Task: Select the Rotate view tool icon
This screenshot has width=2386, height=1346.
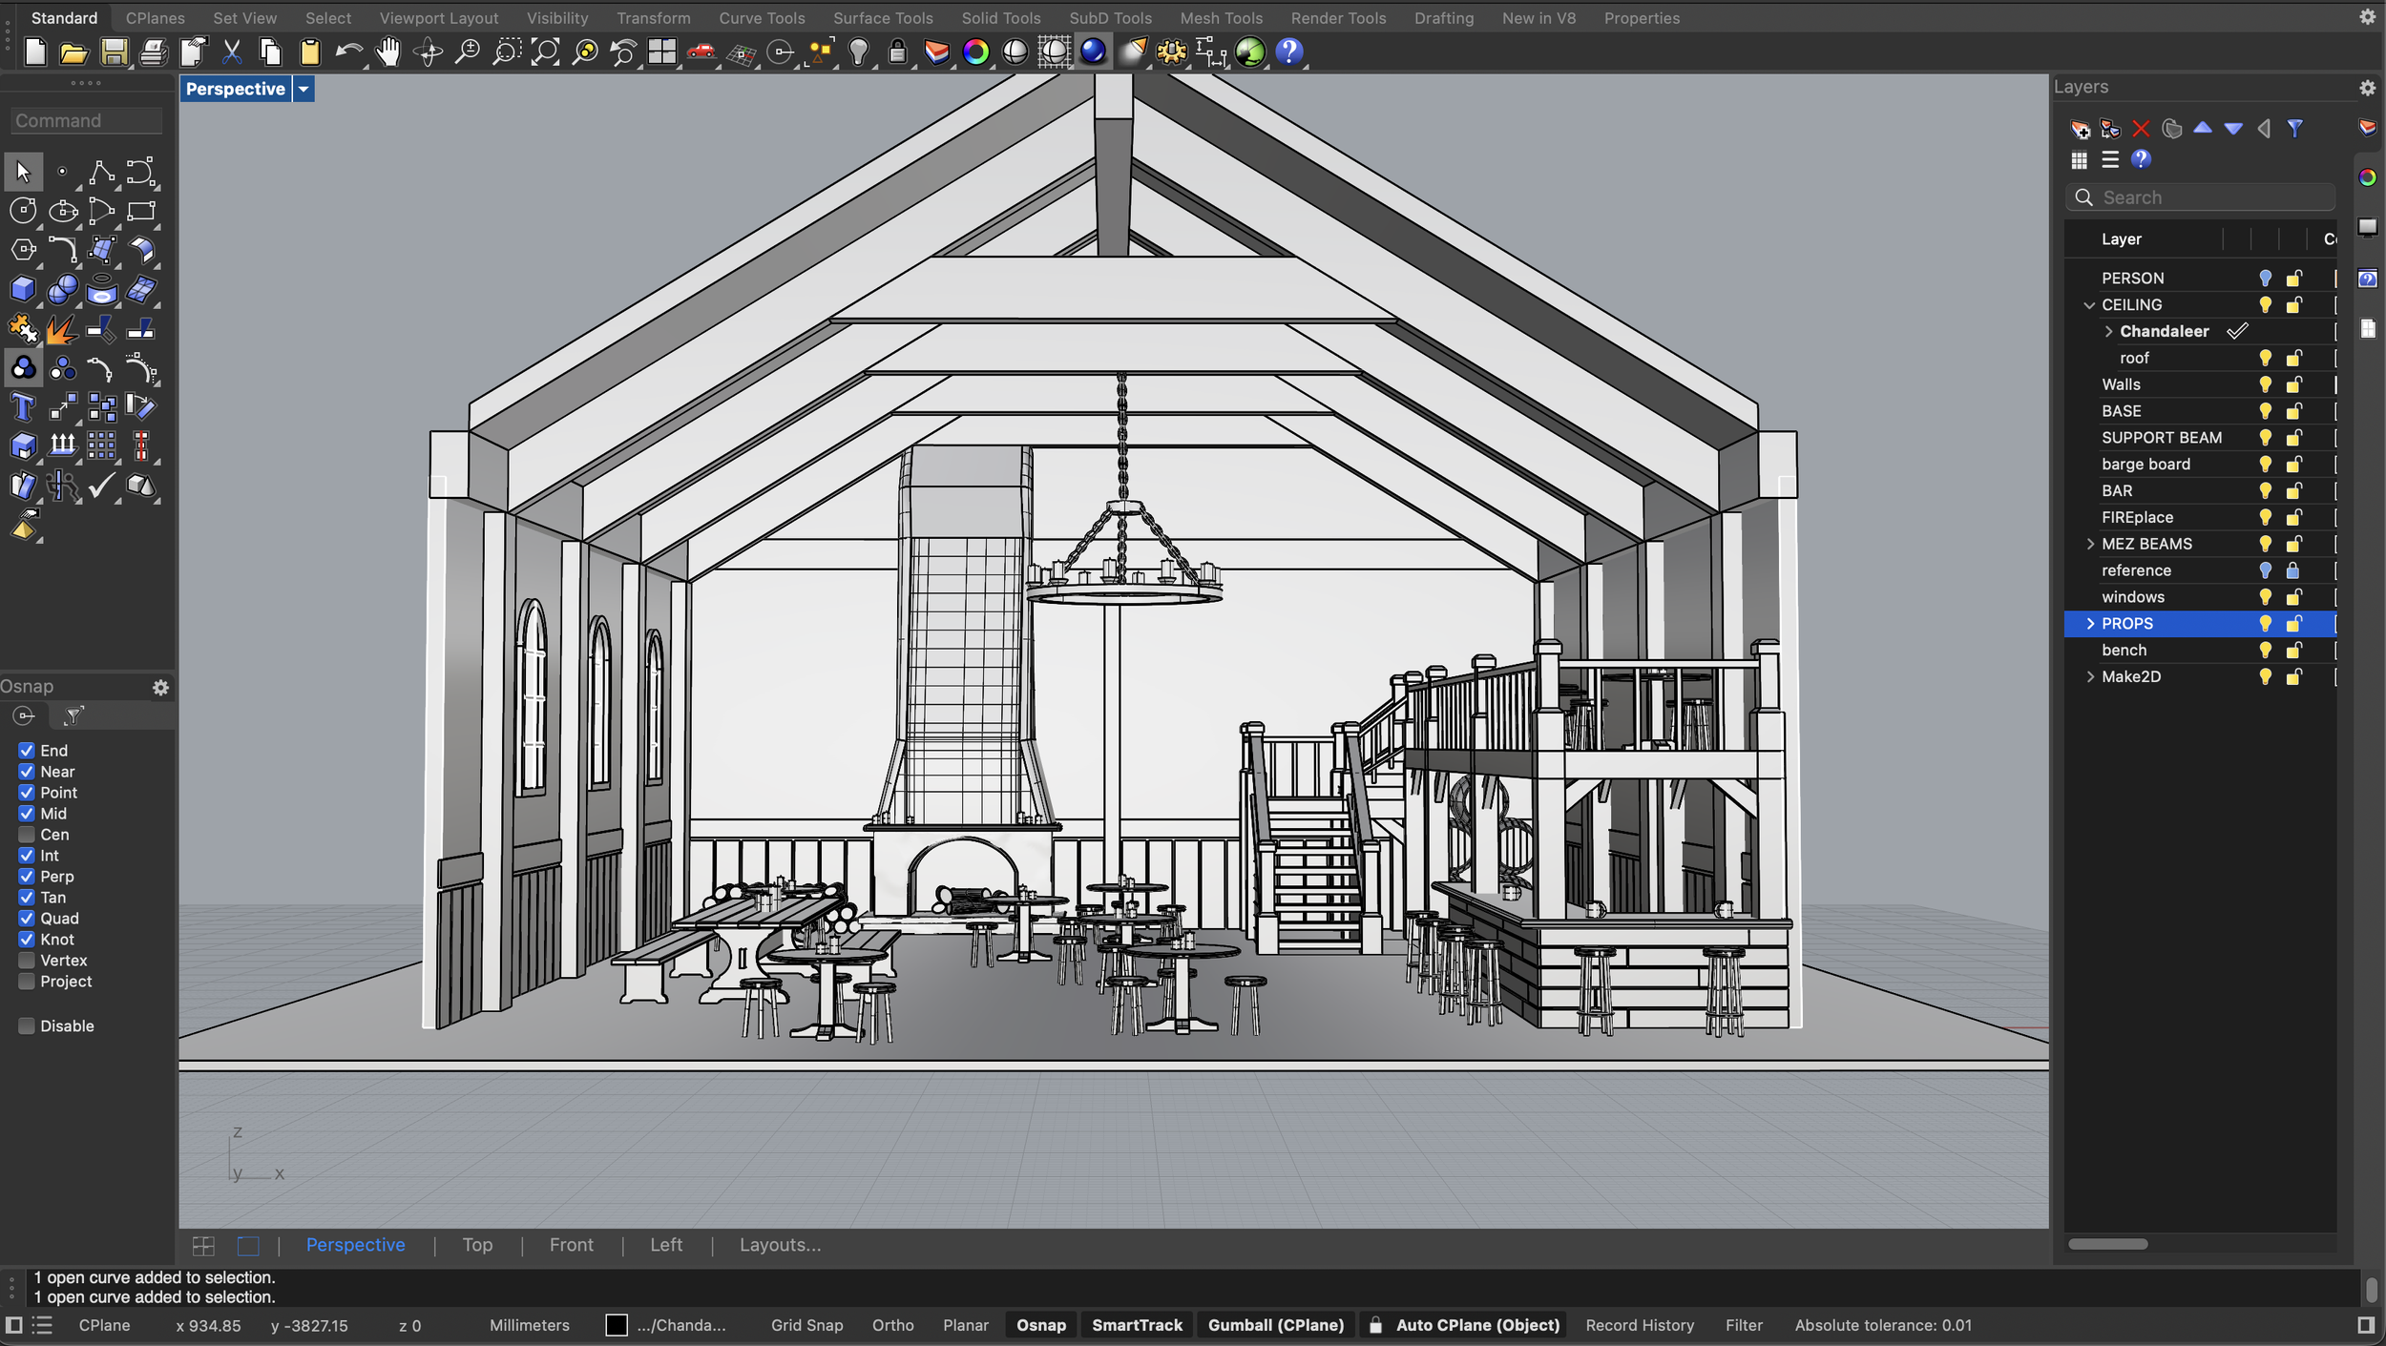Action: click(427, 53)
